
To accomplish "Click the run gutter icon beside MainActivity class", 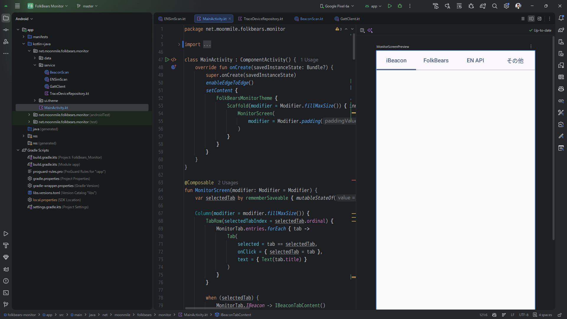I will point(167,60).
